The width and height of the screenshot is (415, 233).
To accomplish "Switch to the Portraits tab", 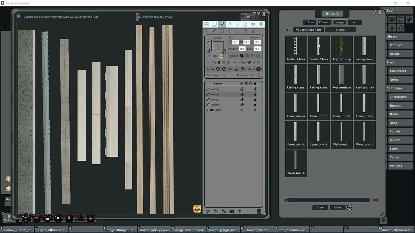I will (x=324, y=22).
